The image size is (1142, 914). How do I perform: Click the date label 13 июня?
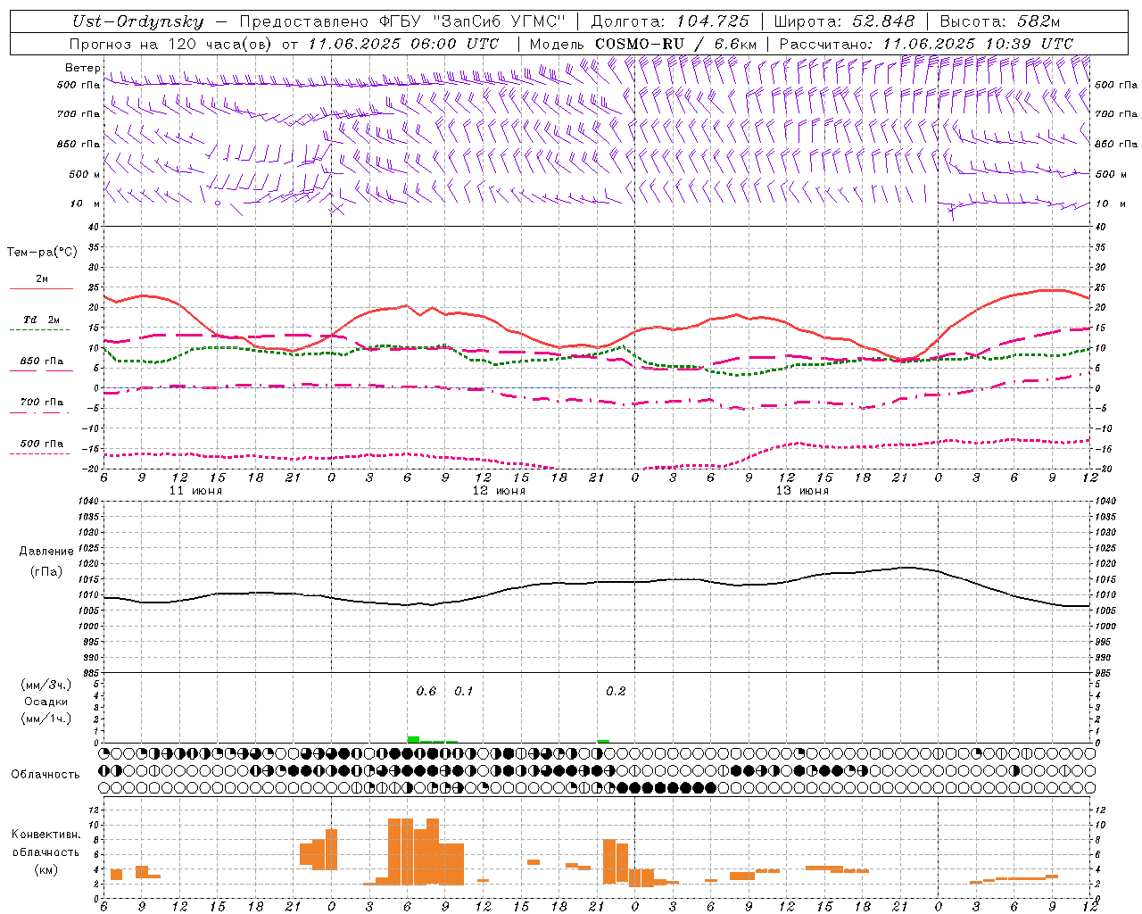802,491
